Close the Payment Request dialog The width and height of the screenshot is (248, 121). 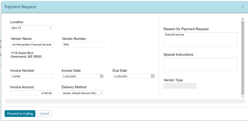point(243,7)
